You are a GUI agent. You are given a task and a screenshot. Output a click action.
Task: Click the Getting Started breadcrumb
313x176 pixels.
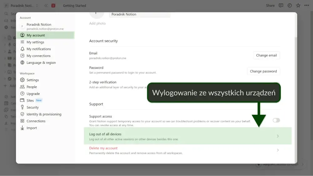(74, 6)
